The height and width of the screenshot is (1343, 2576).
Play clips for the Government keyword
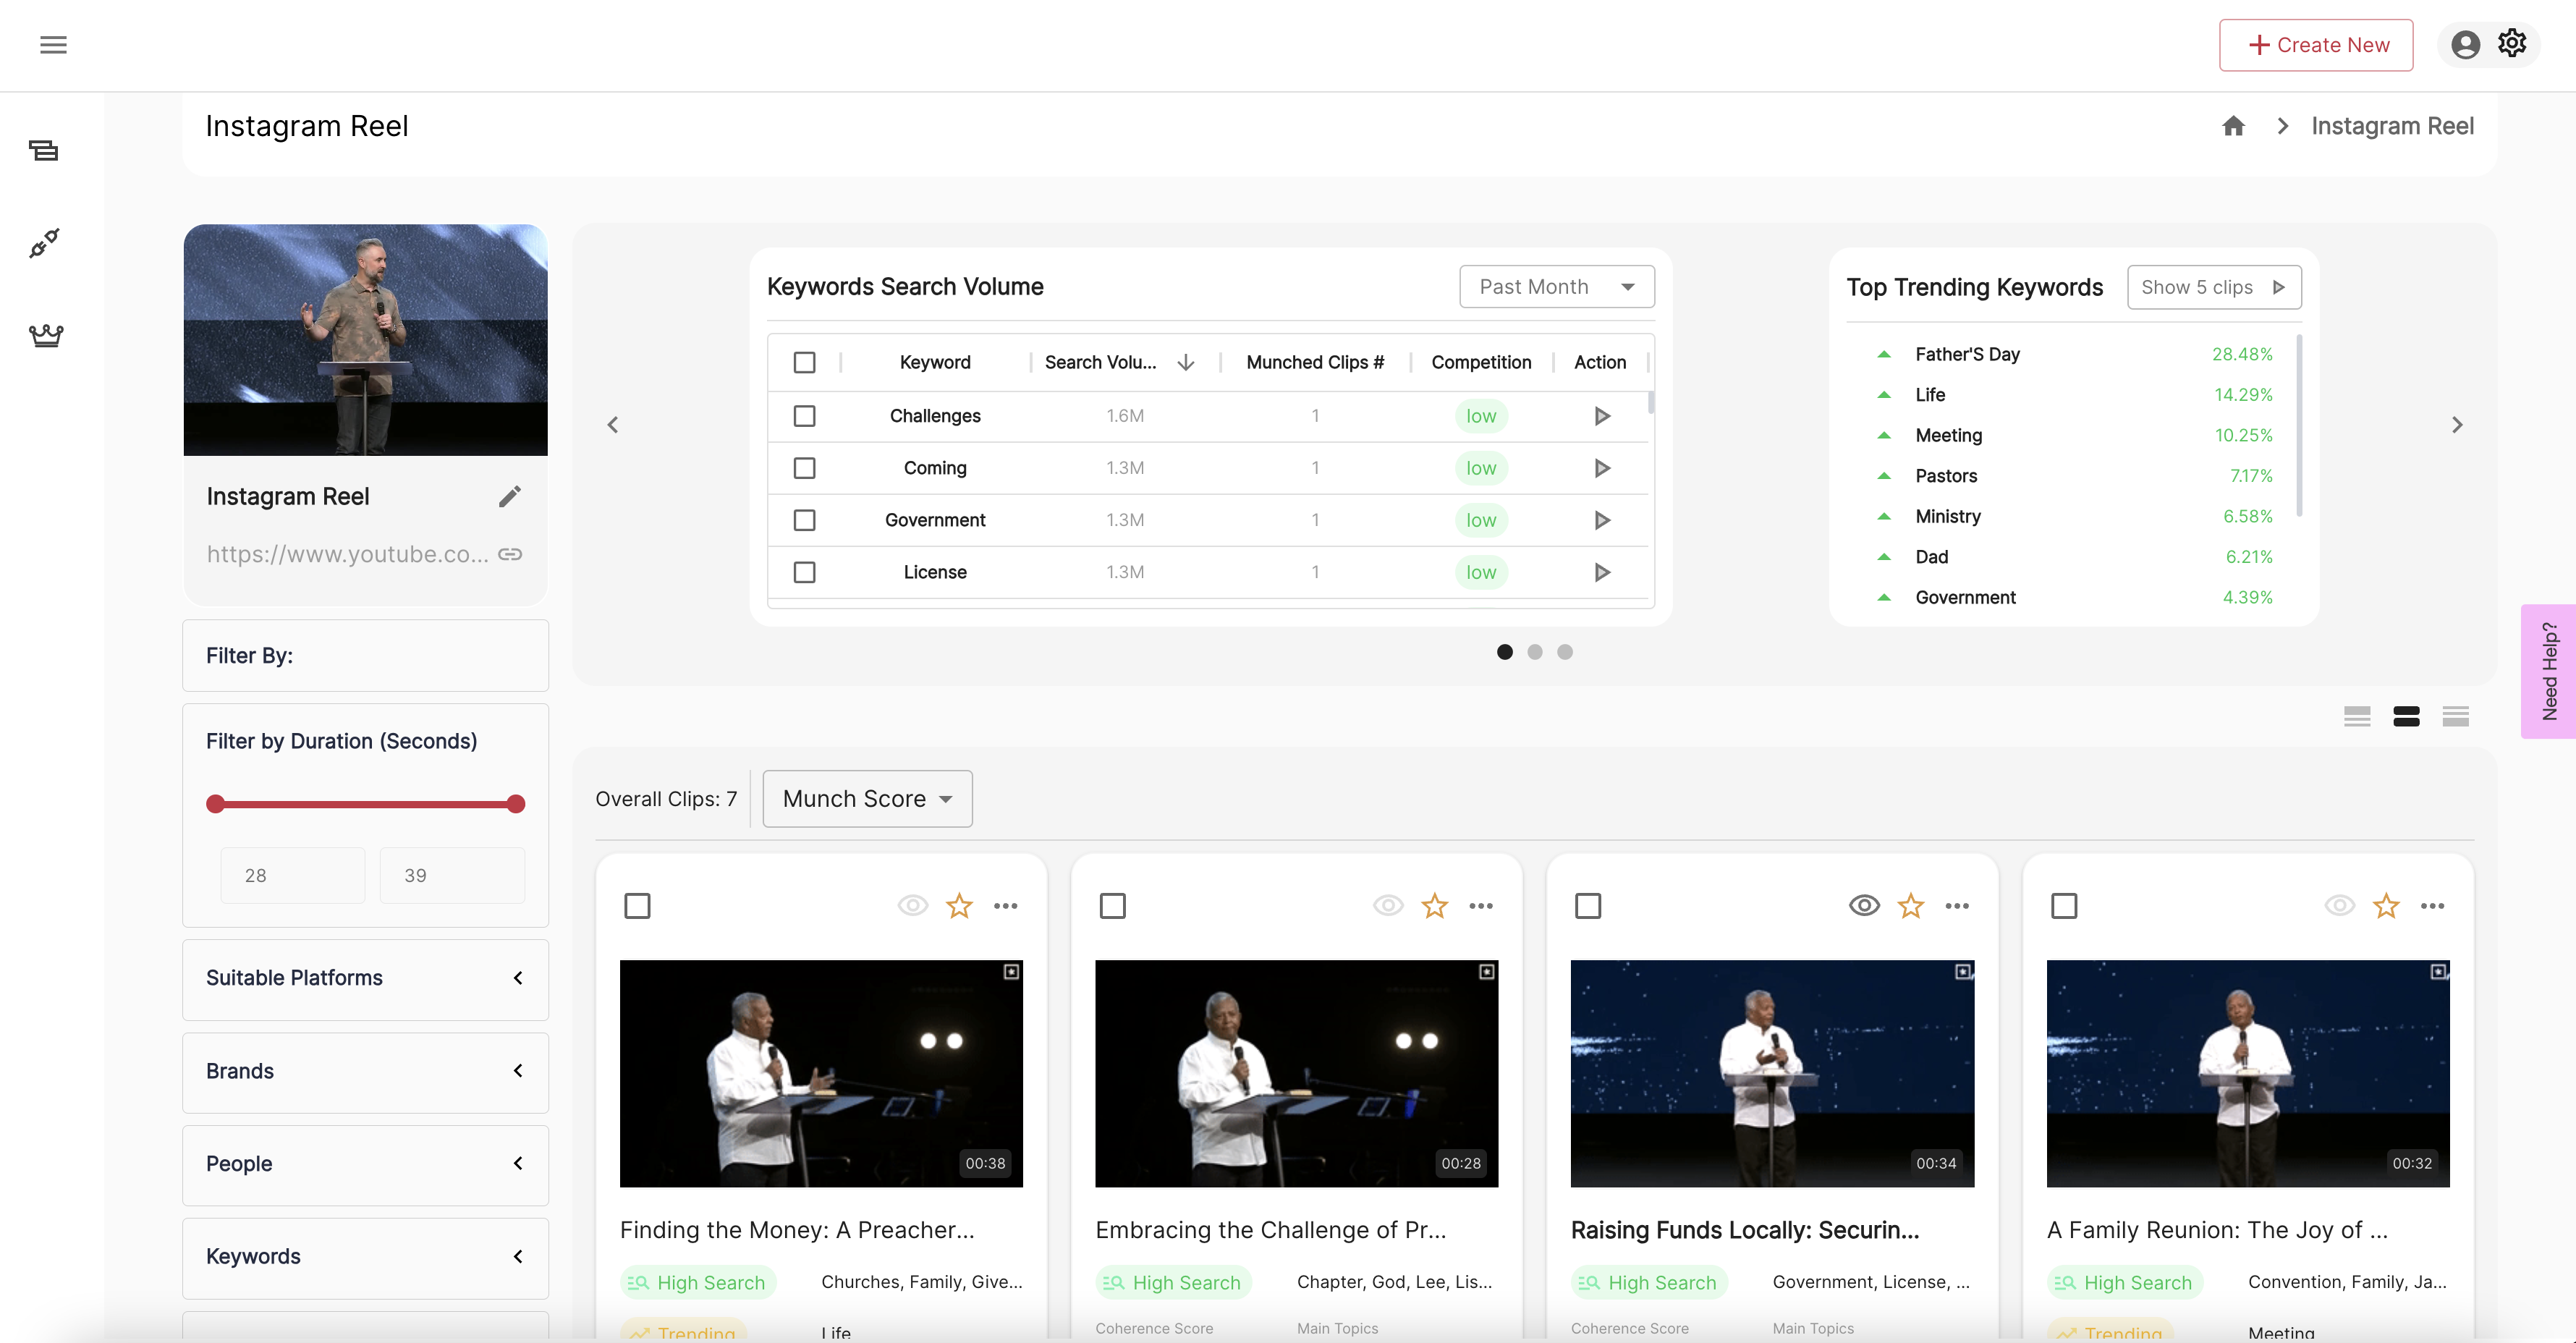coord(1602,520)
